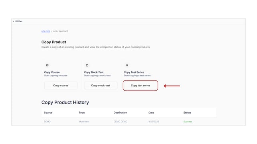Image resolution: width=257 pixels, height=144 pixels.
Task: Click the Copy Course card icon
Action: click(47, 65)
